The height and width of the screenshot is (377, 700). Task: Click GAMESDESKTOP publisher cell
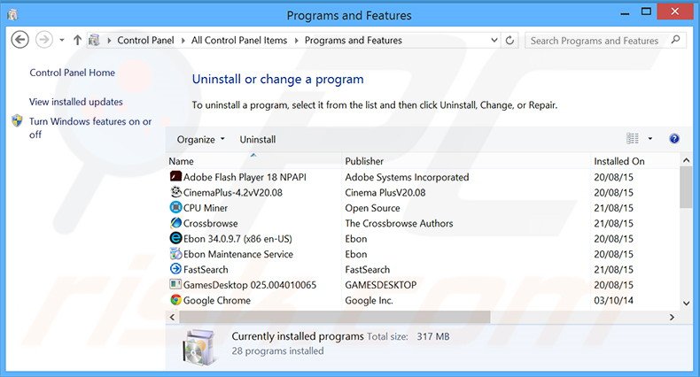[x=380, y=285]
